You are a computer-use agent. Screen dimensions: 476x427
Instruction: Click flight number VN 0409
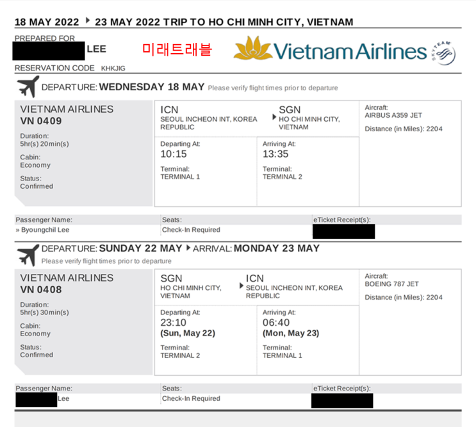tap(41, 121)
